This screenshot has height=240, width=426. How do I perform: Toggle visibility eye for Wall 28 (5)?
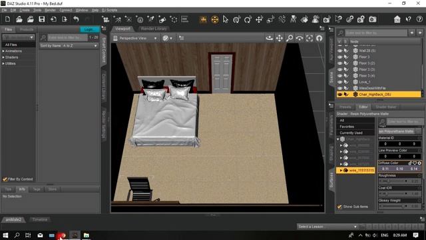[x=340, y=51]
